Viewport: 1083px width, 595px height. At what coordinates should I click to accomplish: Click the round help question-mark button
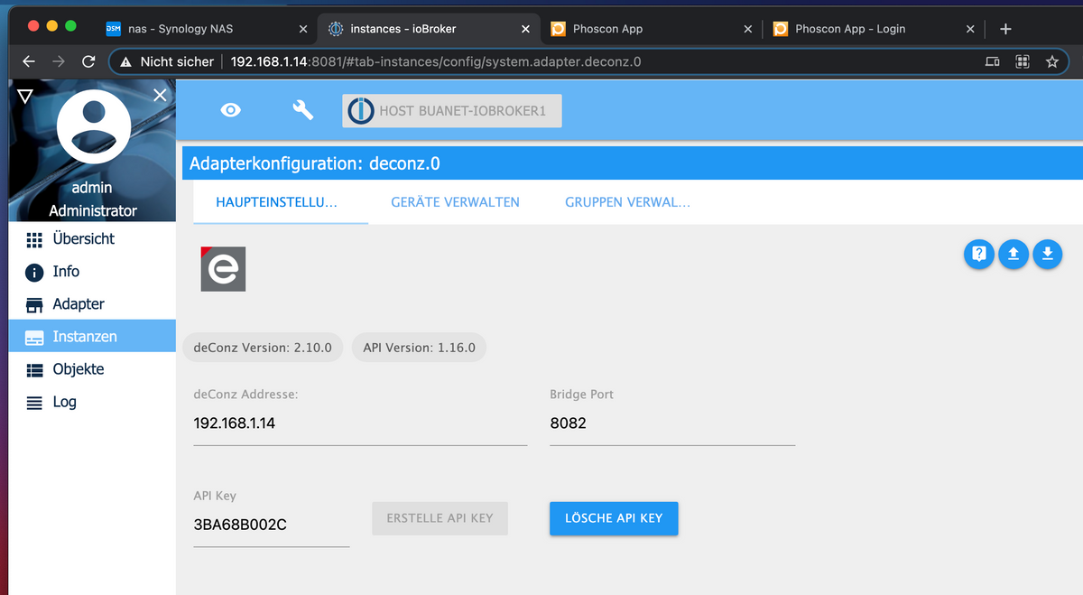tap(979, 255)
